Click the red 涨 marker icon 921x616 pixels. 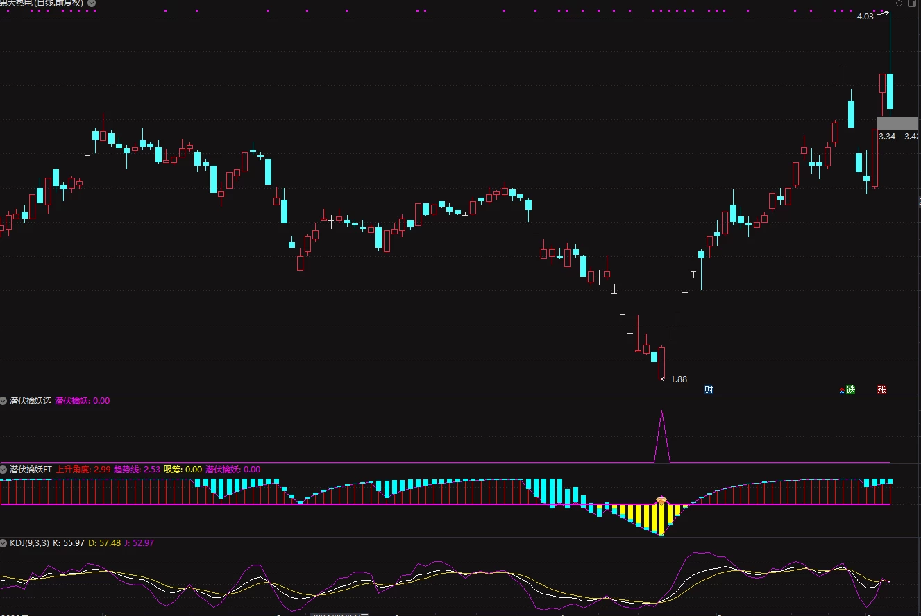[881, 390]
